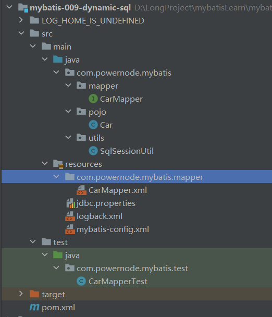Select the CarMapper interface file
The image size is (272, 317).
(x=121, y=99)
